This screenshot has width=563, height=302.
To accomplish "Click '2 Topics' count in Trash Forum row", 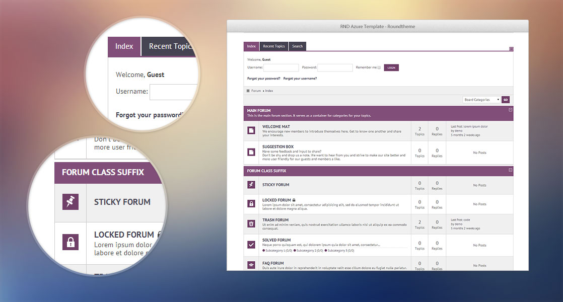I will tap(420, 224).
